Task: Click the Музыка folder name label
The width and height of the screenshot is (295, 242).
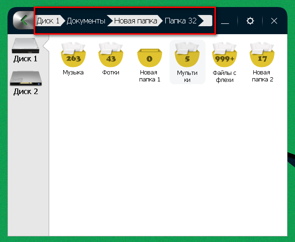Action: (x=73, y=73)
